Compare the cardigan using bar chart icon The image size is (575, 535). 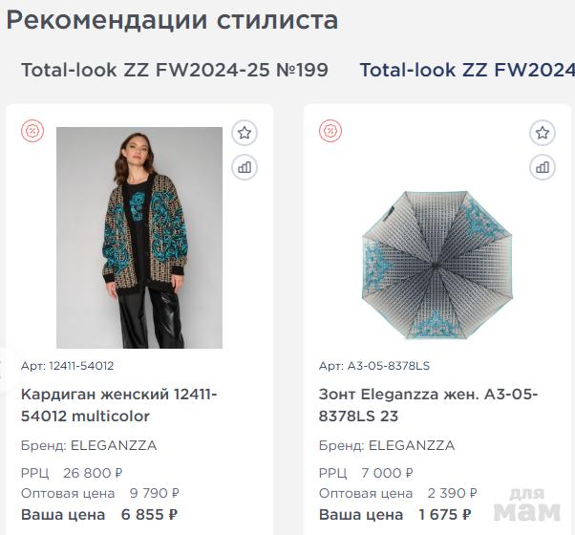[245, 167]
